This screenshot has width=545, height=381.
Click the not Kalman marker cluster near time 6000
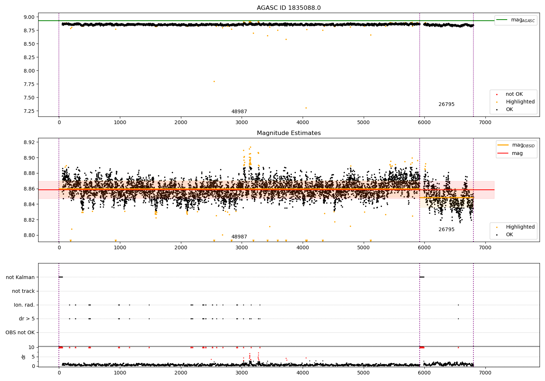422,277
